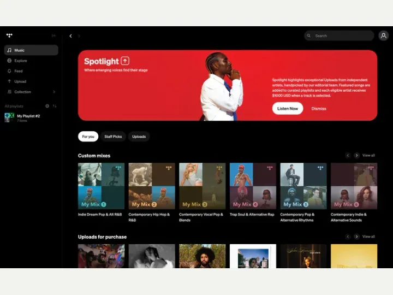This screenshot has height=295, width=393.
Task: Expand the Collection submenu chevron
Action: [54, 92]
